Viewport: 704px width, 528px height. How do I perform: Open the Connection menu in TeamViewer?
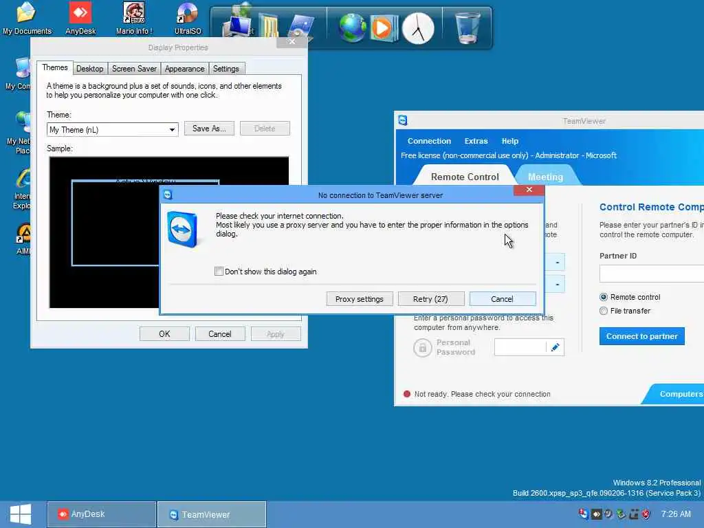[429, 141]
